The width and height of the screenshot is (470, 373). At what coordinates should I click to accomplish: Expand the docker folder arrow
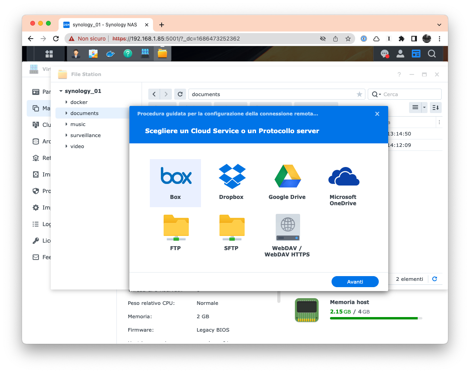[x=66, y=102]
